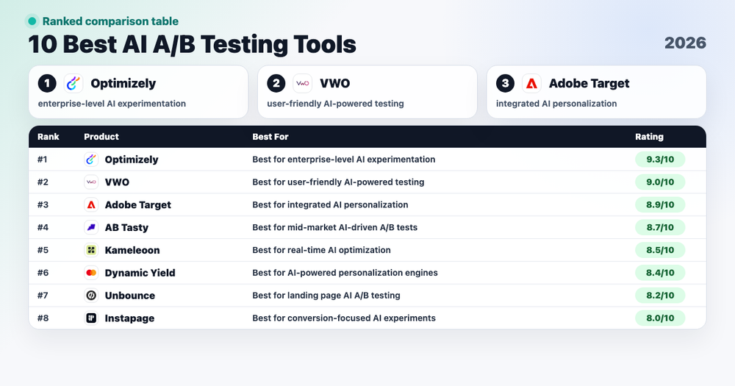This screenshot has width=735, height=386.
Task: Click the Kameleoon product name
Action: click(x=132, y=250)
